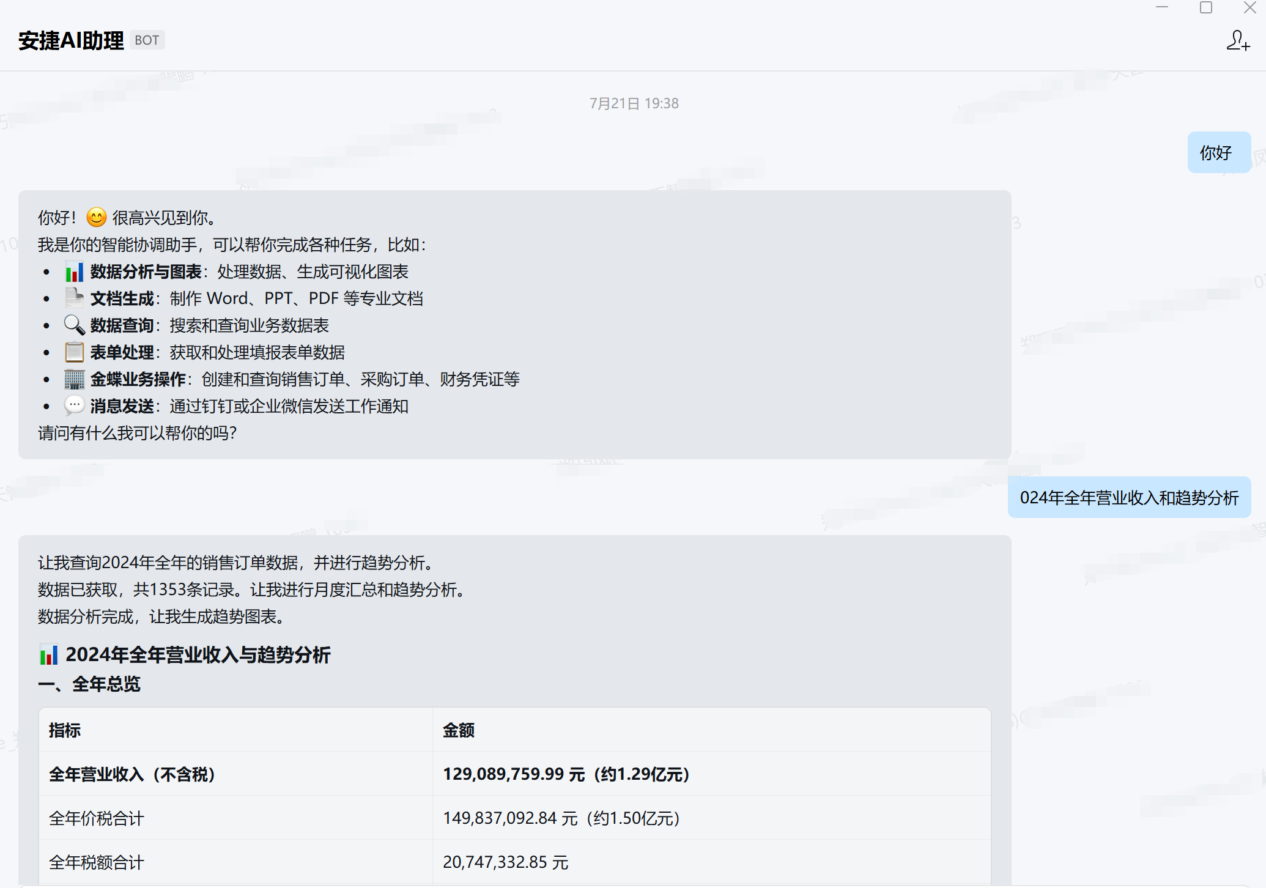Click the text 制作 Word、PPT、PDF 等专业文档
Viewport: 1266px width, 888px height.
coord(296,298)
